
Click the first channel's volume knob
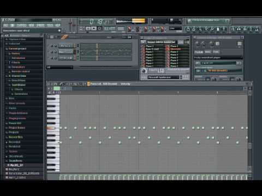pos(56,46)
